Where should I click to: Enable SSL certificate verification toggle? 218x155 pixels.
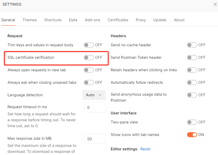(89, 57)
